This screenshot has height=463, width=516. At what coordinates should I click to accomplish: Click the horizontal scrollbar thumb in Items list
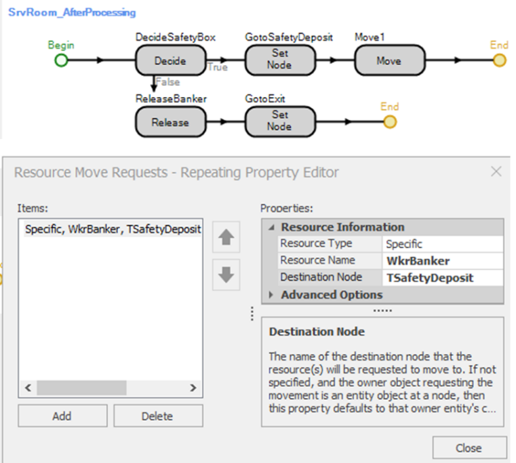click(x=81, y=388)
